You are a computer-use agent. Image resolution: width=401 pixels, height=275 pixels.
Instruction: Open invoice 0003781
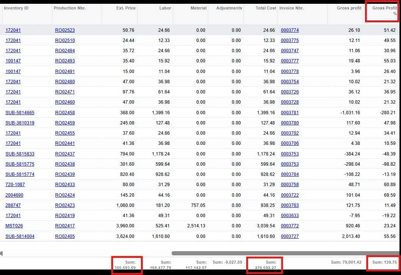(x=290, y=112)
